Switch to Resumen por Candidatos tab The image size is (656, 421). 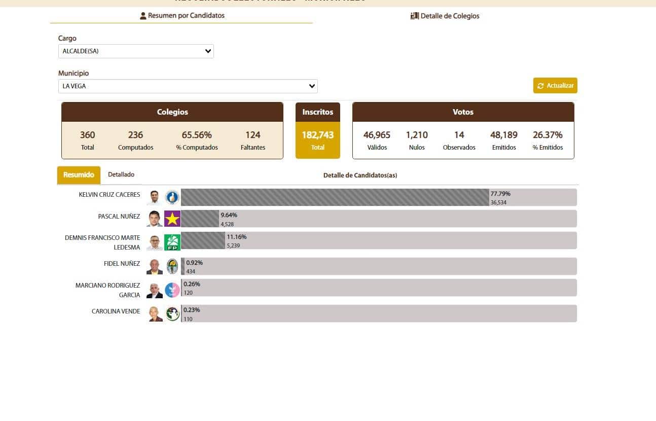pyautogui.click(x=181, y=16)
